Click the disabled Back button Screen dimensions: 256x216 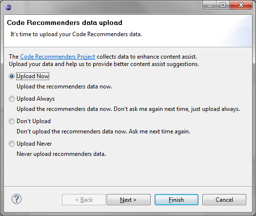coord(84,200)
